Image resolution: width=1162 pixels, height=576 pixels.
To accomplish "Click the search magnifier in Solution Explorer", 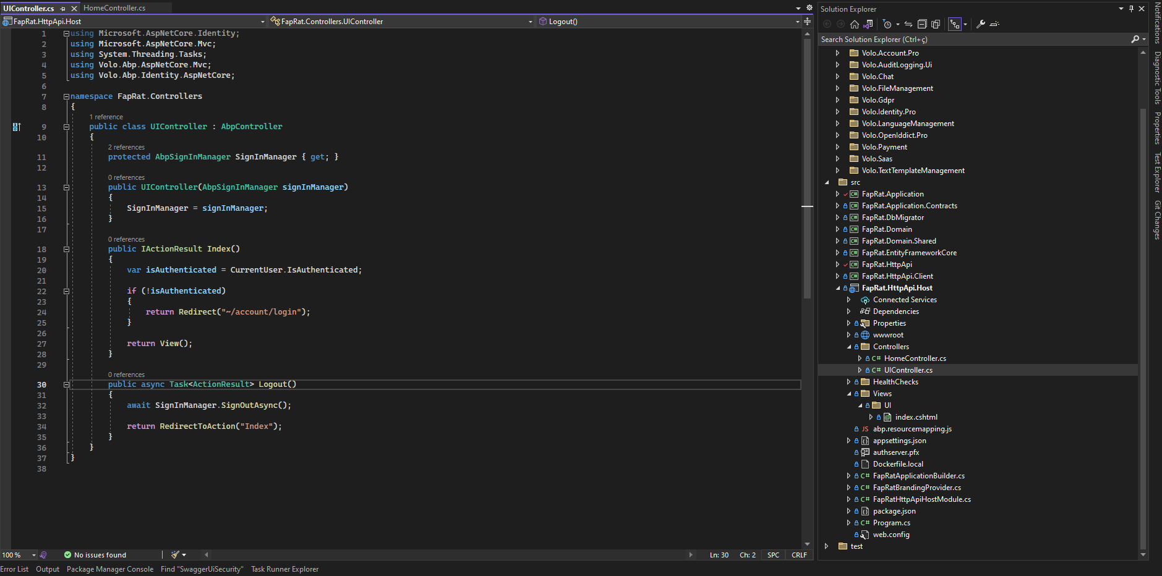I will 1135,40.
